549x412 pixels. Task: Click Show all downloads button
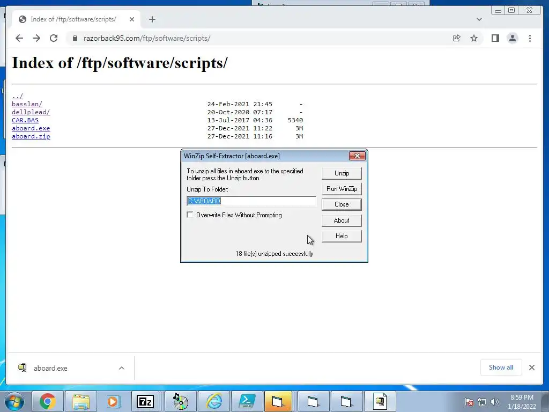(x=501, y=367)
